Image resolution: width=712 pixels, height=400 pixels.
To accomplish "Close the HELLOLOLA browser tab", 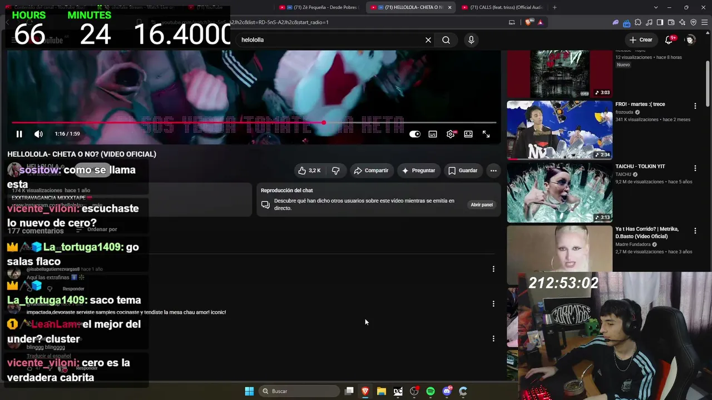I will 449,7.
